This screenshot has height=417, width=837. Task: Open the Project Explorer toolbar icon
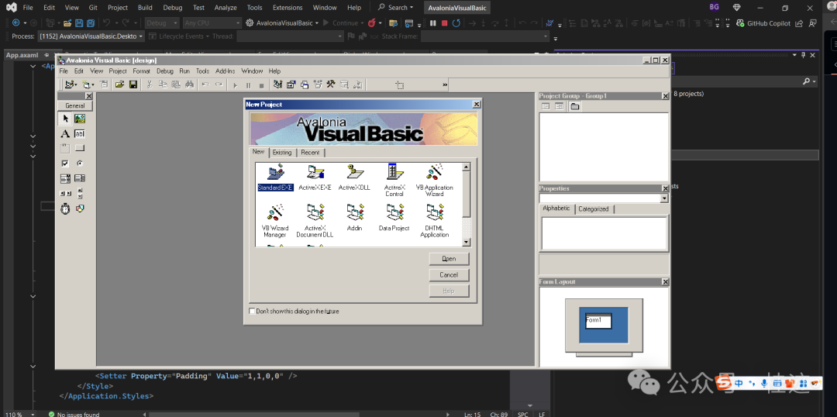pyautogui.click(x=277, y=84)
